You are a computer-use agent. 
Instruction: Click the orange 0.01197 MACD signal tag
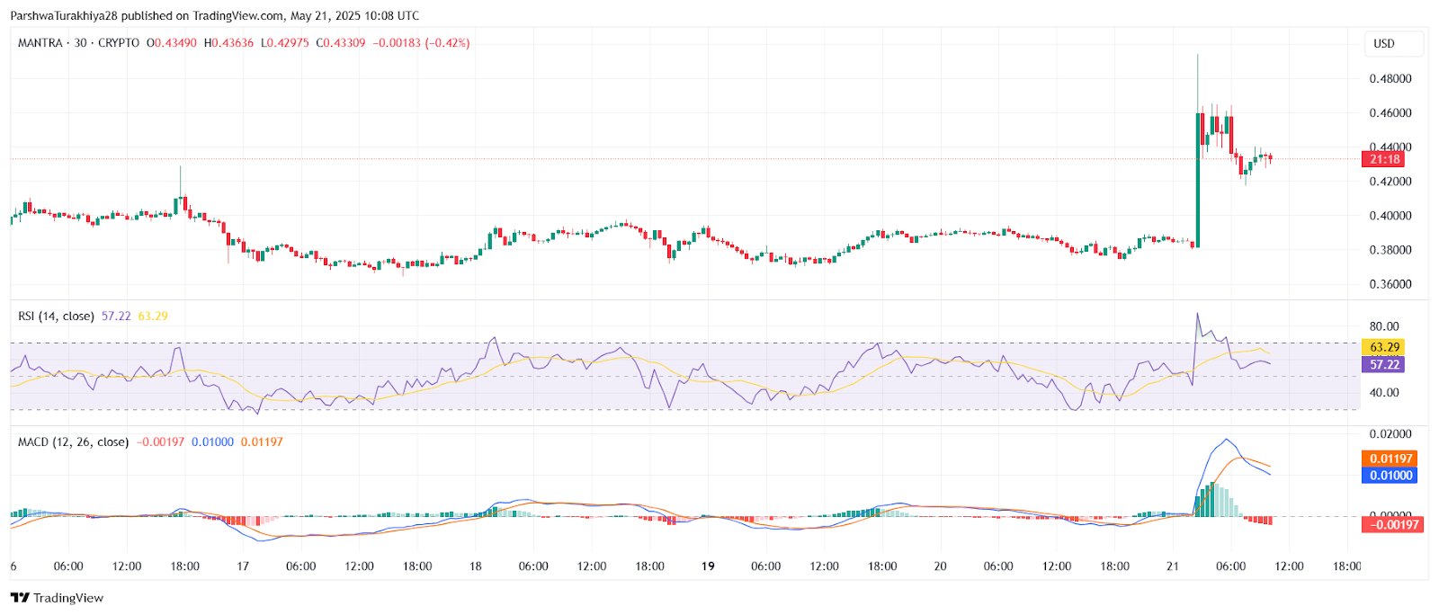[x=1390, y=459]
